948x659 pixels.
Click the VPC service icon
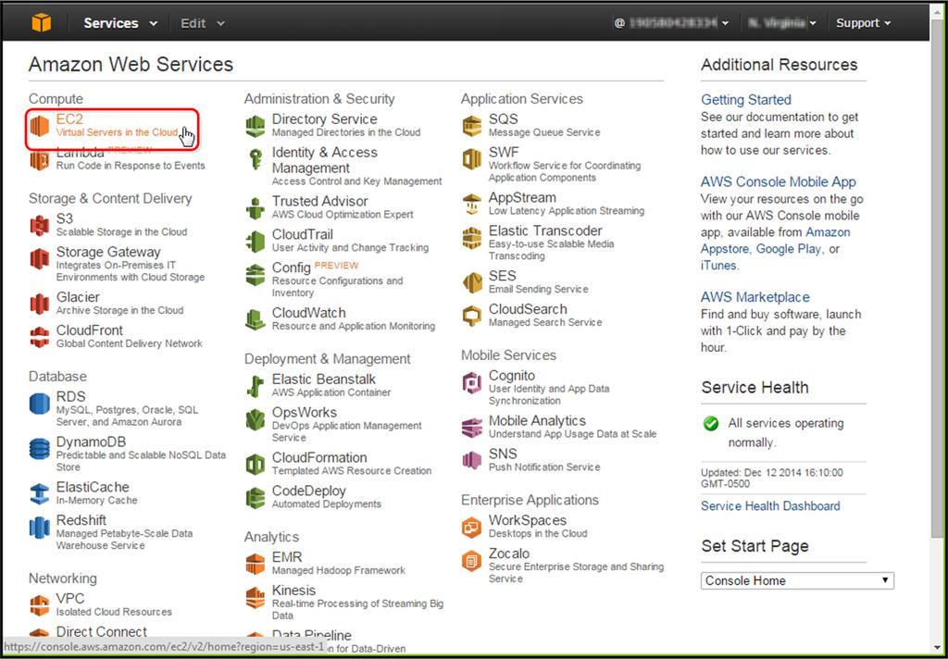tap(40, 605)
